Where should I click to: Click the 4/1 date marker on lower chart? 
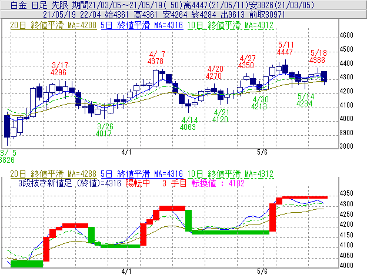(126, 272)
